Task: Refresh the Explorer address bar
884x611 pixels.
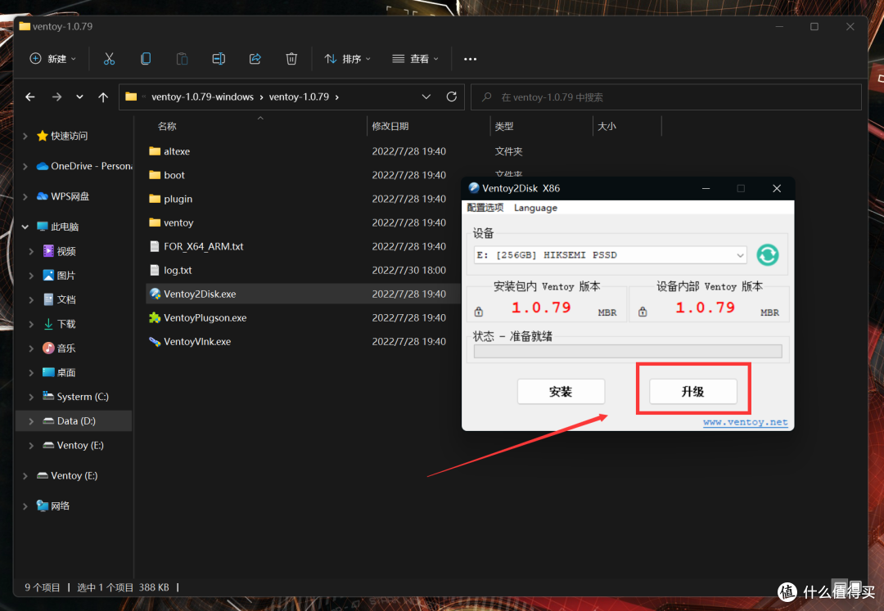Action: [x=451, y=97]
